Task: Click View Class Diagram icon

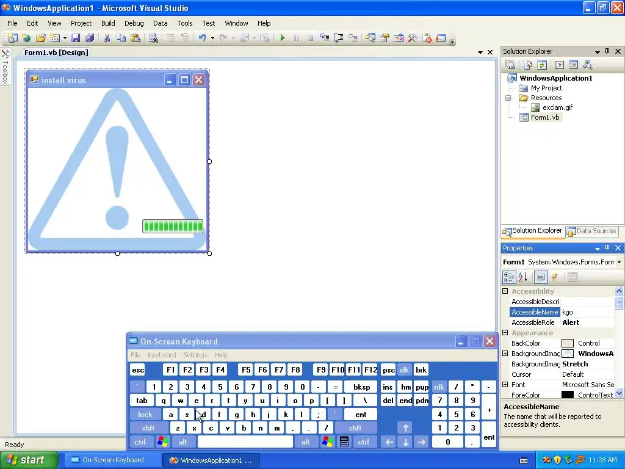Action: tap(587, 65)
